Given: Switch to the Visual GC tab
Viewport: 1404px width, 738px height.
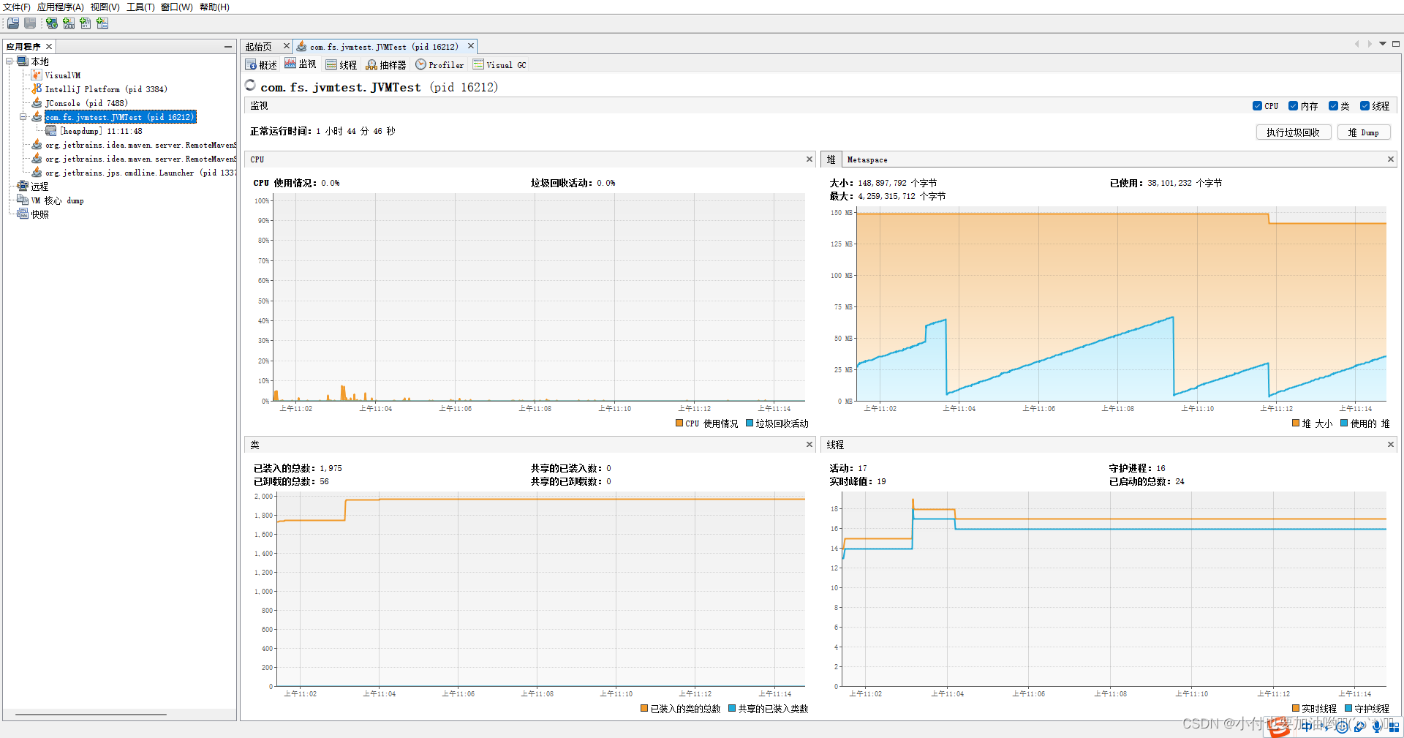Looking at the screenshot, I should 499,65.
